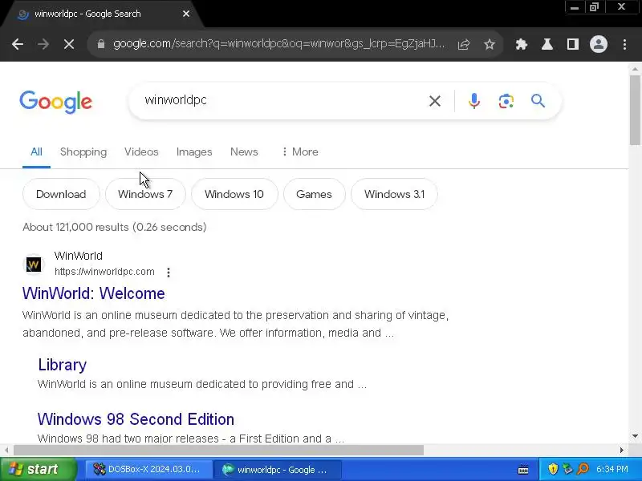Click the scroll down arrow
642x481 pixels.
pyautogui.click(x=635, y=436)
